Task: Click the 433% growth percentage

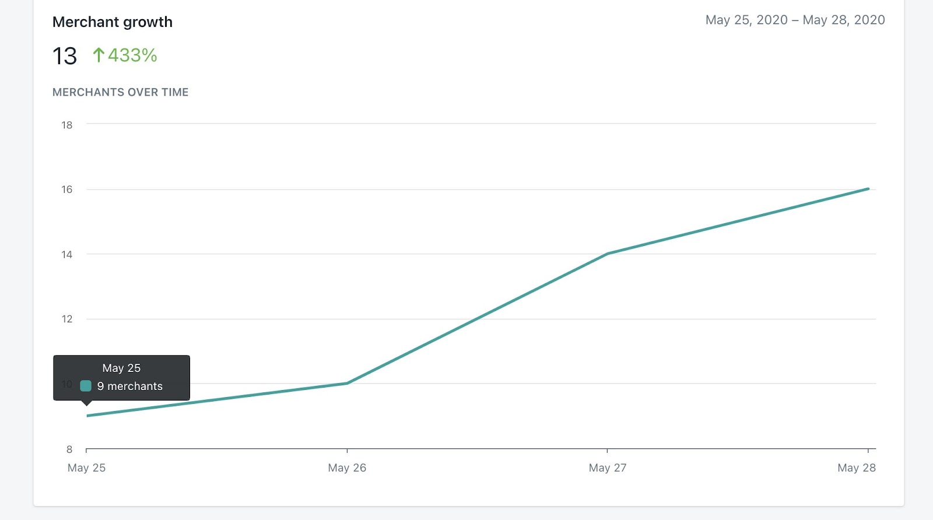Action: click(132, 55)
